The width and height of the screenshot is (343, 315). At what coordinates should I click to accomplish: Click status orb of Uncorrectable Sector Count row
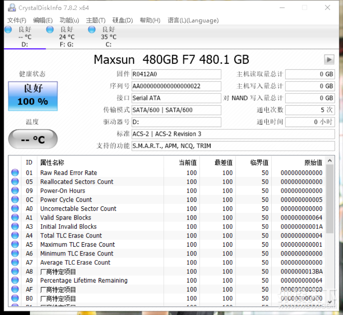tap(15, 208)
